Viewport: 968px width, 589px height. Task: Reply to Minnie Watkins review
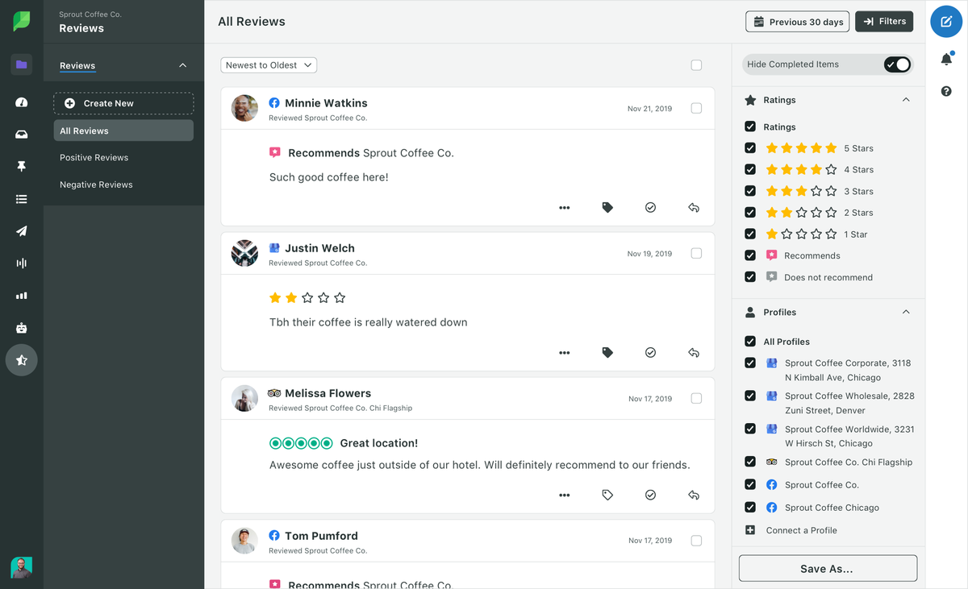coord(694,208)
